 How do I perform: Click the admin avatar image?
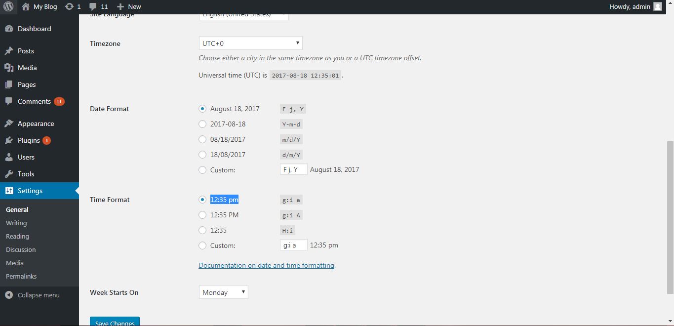point(657,6)
